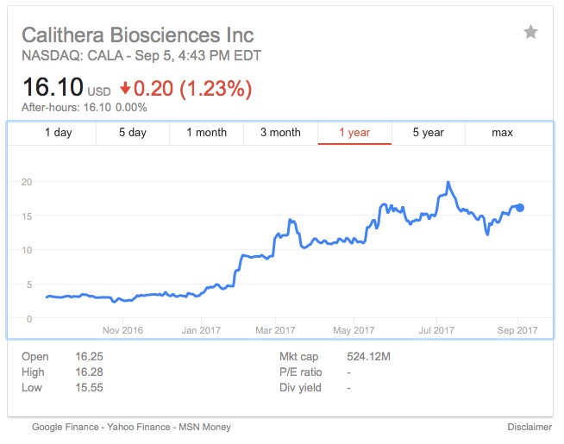The image size is (564, 444).
Task: Click the red down arrow price indicator
Action: [x=125, y=88]
